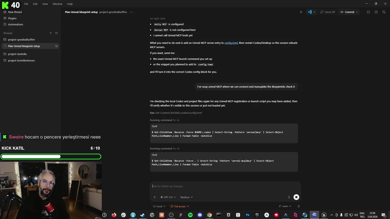Open Photoshop from the taskbar
The image size is (390, 219).
(x=248, y=215)
